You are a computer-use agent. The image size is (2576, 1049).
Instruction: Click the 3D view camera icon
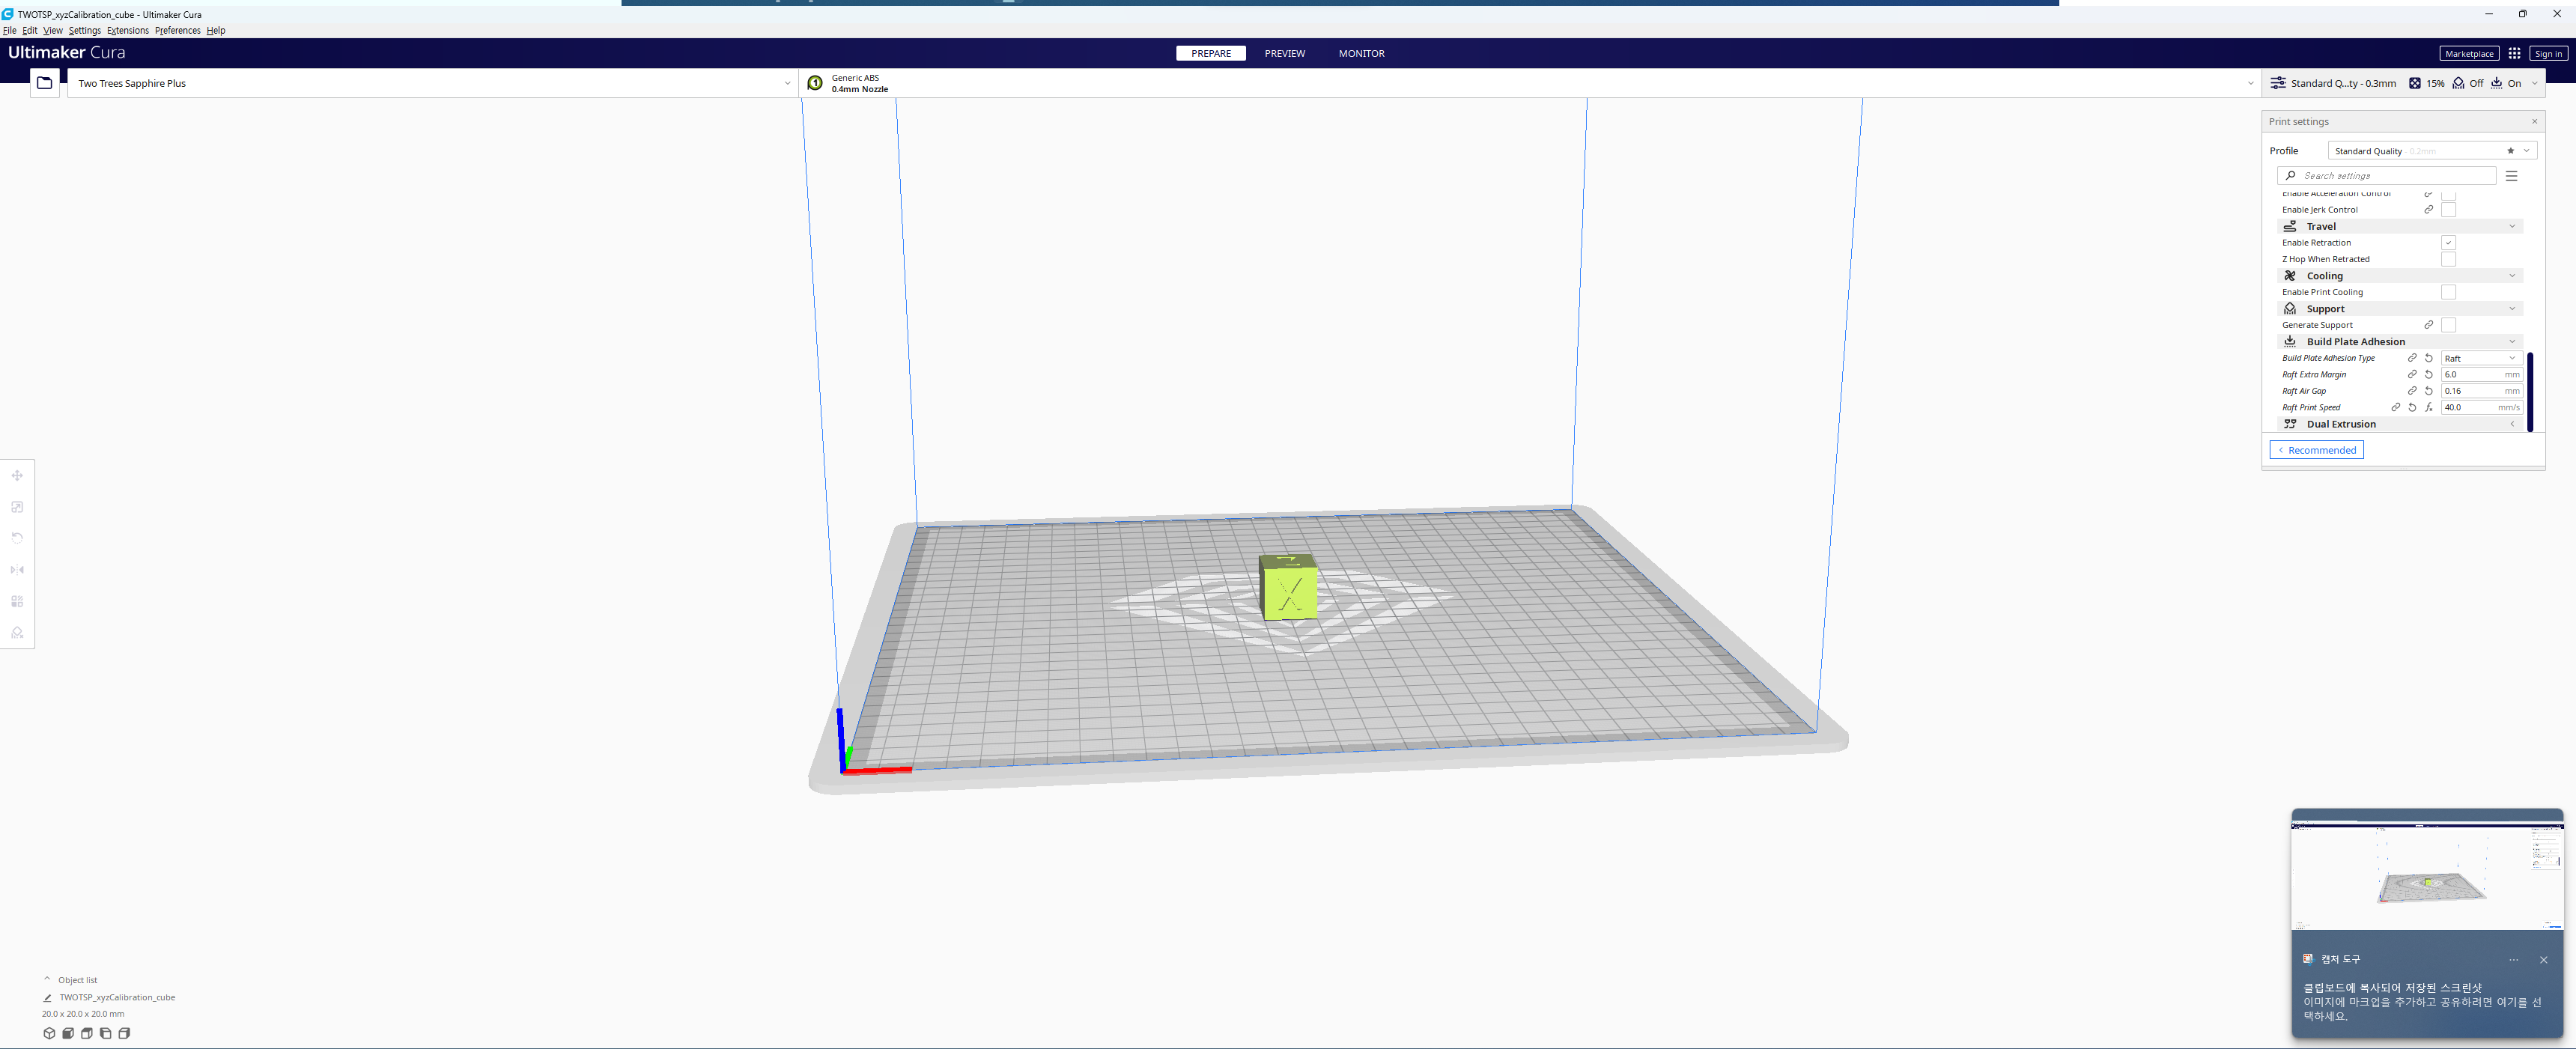[x=49, y=1033]
